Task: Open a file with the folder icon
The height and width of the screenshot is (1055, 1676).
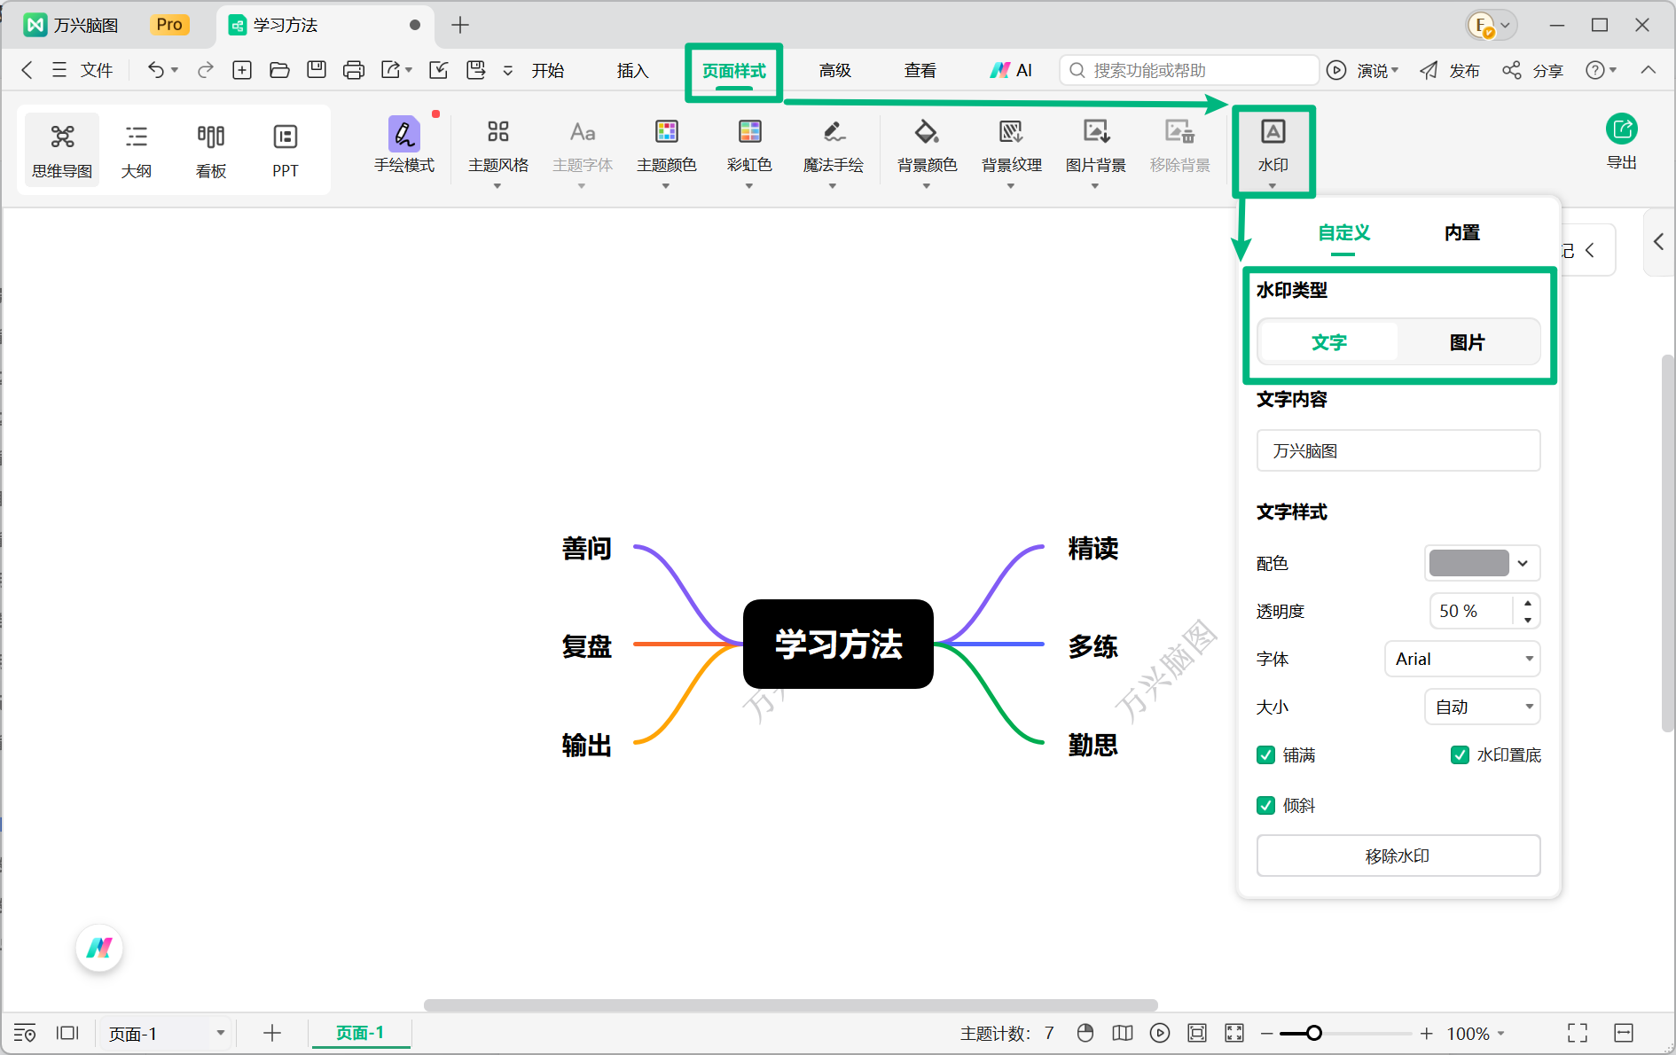Action: [x=279, y=70]
